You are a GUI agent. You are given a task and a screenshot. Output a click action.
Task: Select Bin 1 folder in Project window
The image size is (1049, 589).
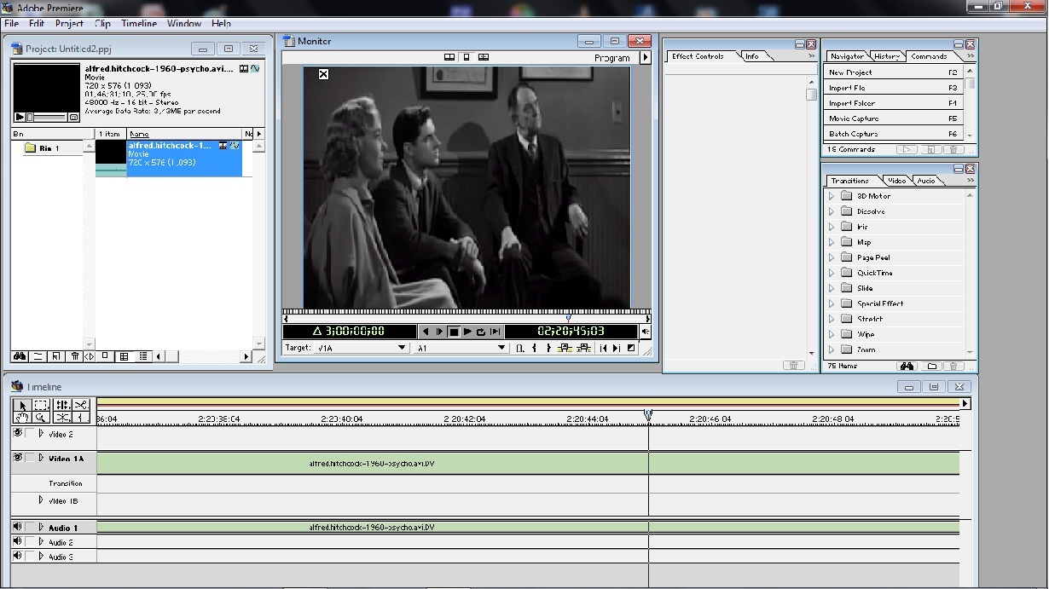pos(42,148)
